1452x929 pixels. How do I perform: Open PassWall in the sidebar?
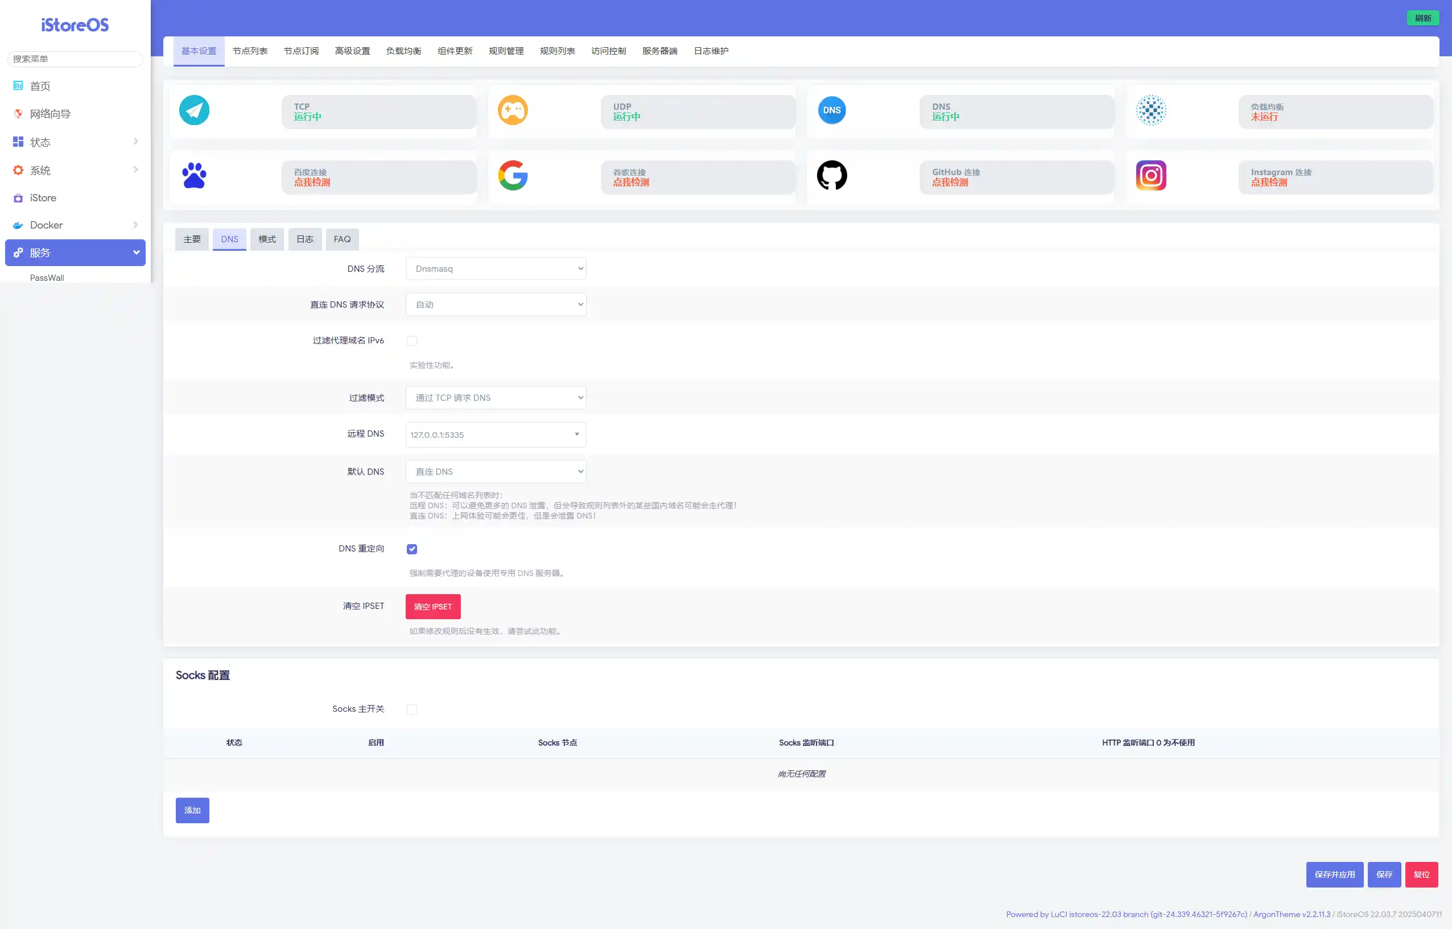47,277
